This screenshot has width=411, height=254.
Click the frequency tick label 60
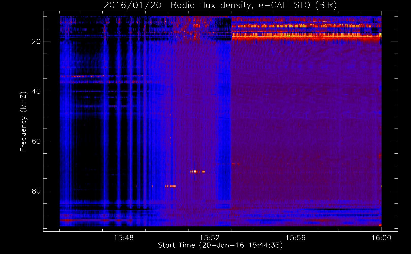click(36, 141)
